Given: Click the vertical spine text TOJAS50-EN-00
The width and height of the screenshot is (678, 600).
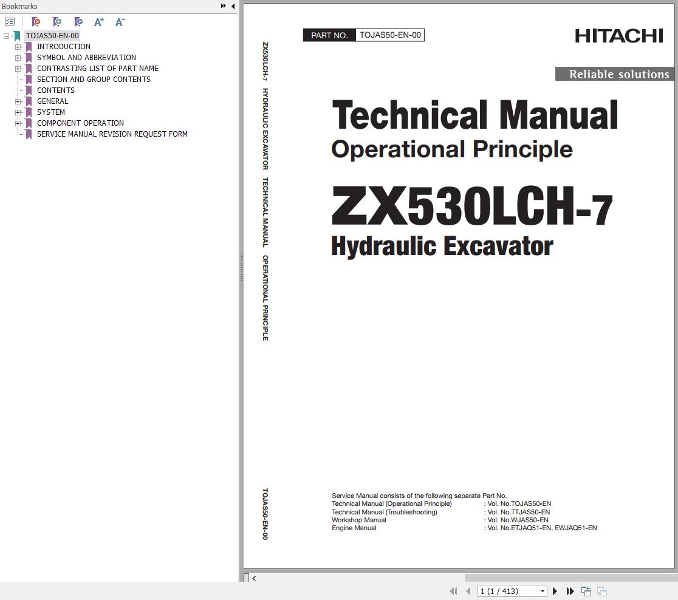Looking at the screenshot, I should tap(265, 514).
